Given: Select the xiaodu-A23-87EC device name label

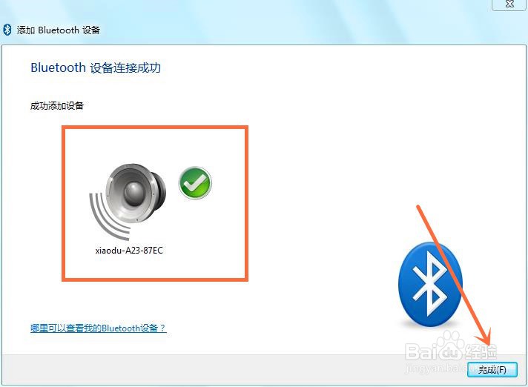Looking at the screenshot, I should pyautogui.click(x=129, y=251).
